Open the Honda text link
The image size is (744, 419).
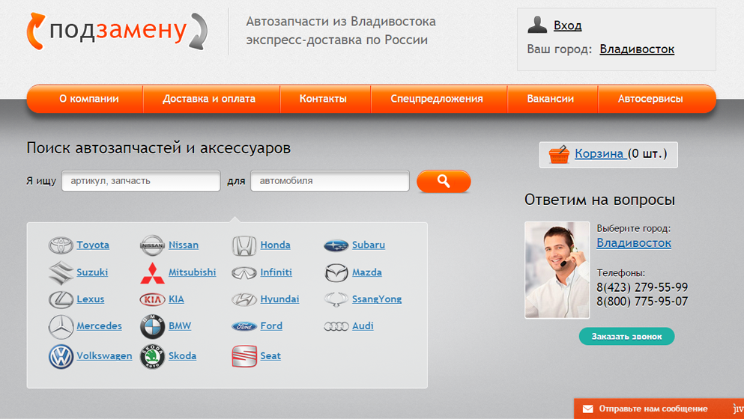275,245
